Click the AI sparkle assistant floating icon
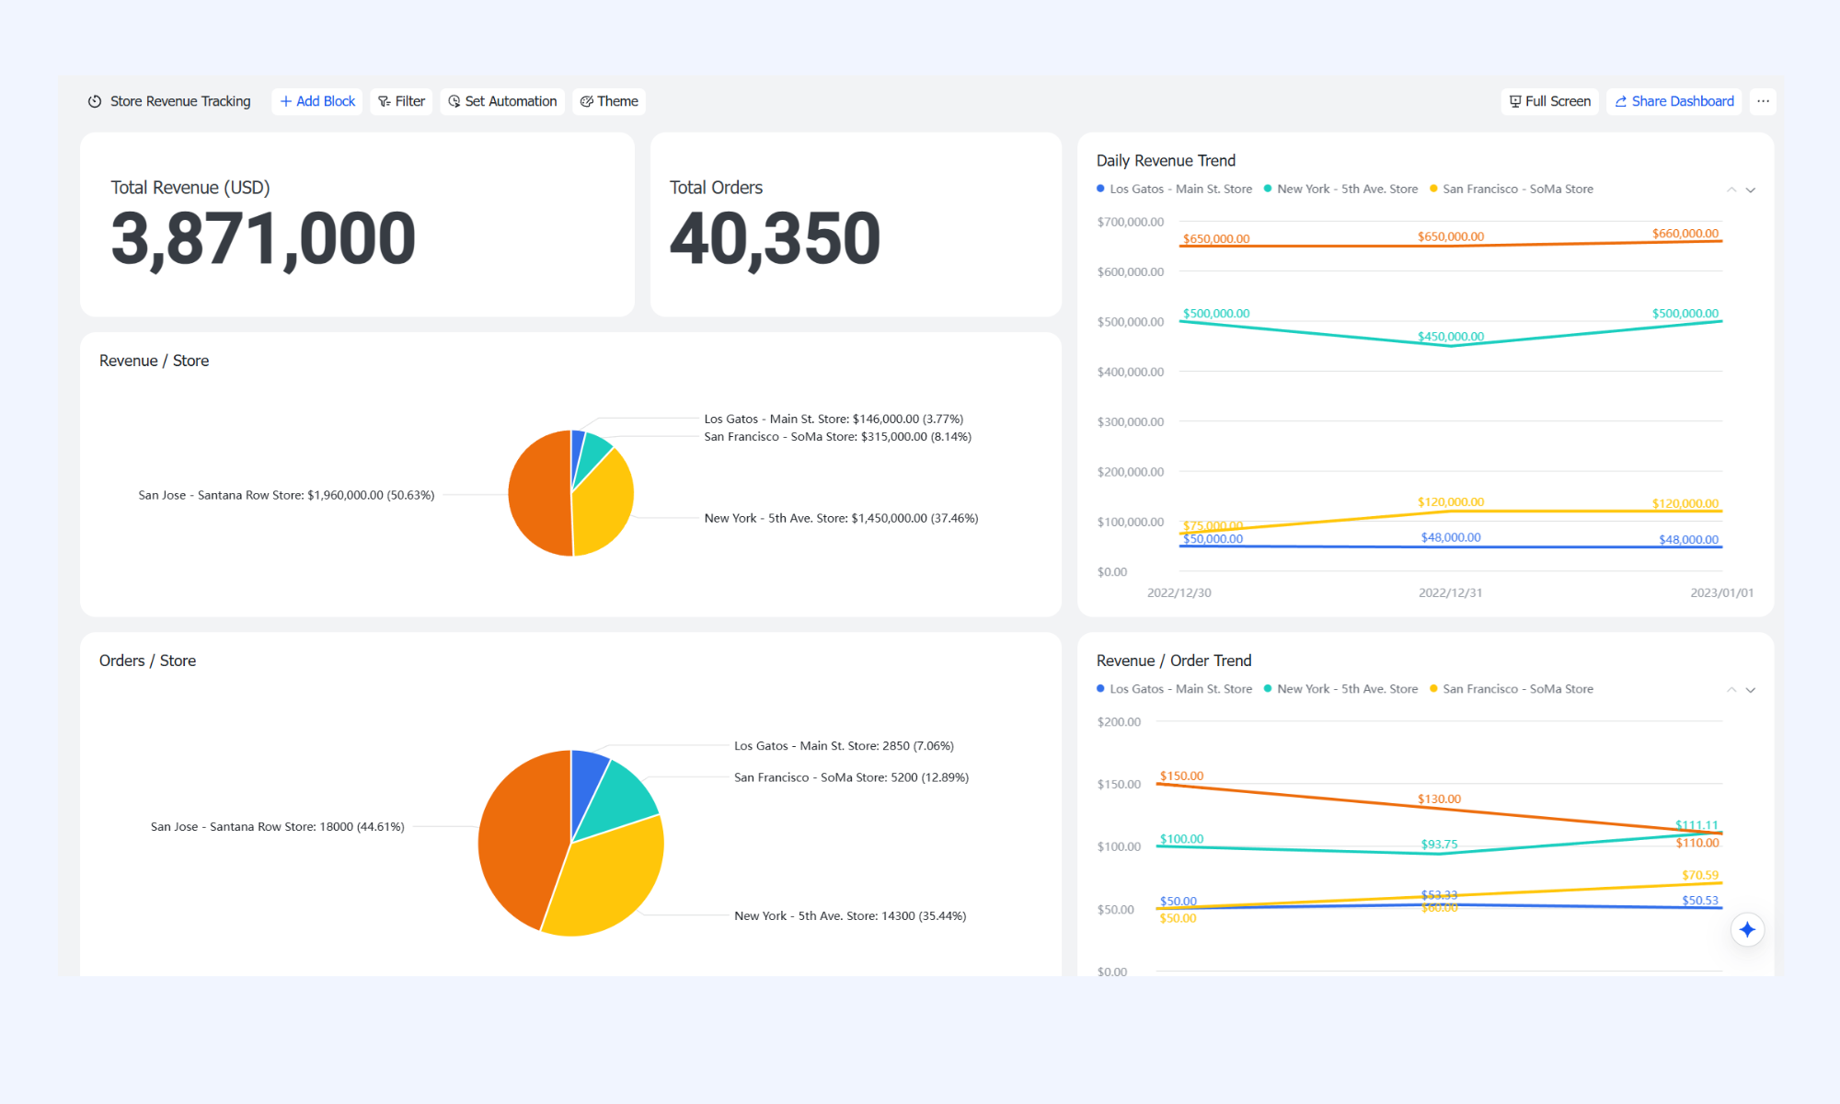Viewport: 1840px width, 1104px height. (x=1747, y=929)
